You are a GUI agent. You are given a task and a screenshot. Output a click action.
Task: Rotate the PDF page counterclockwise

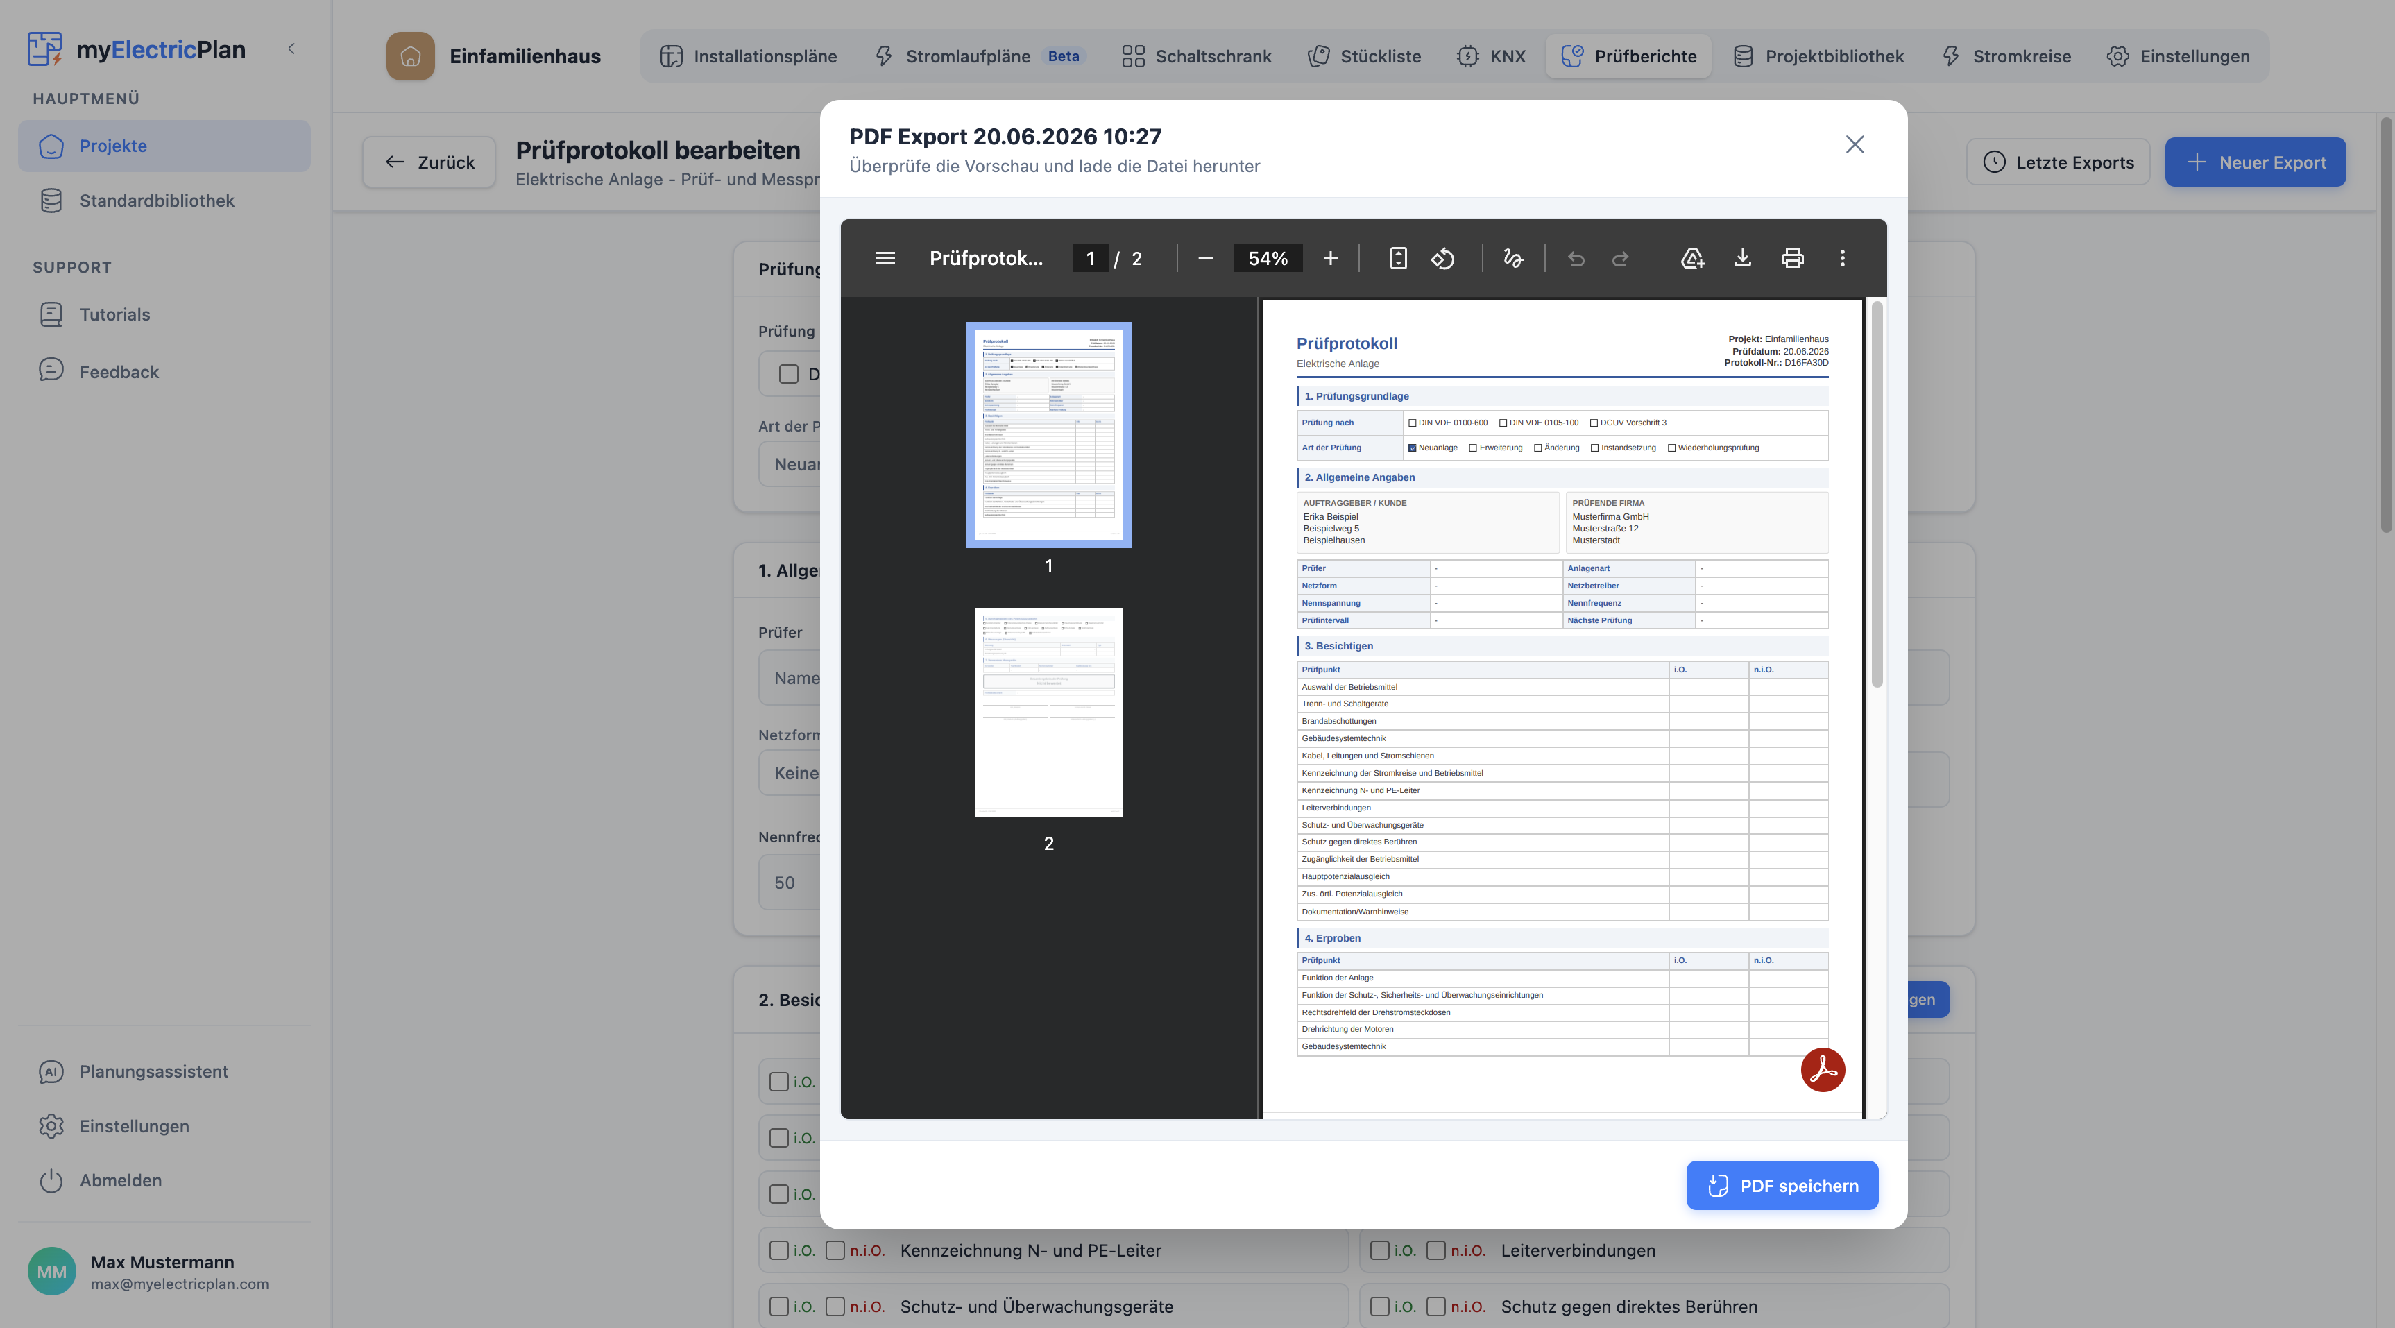coord(1442,259)
